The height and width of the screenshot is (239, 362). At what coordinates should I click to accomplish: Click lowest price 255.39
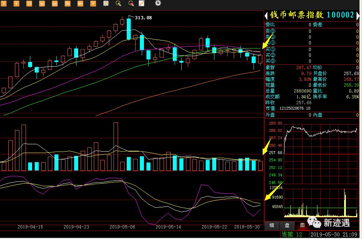coord(351,85)
